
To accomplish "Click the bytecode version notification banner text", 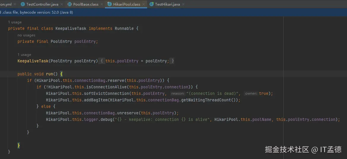I will (36, 12).
